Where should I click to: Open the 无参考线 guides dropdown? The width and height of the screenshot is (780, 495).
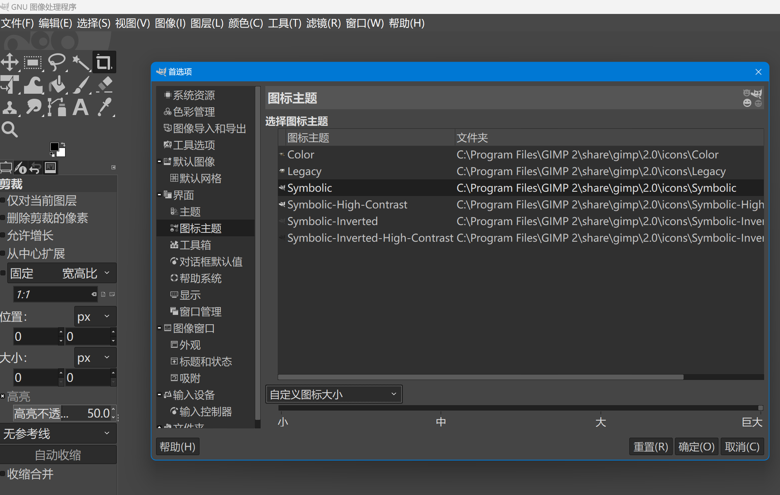[58, 433]
